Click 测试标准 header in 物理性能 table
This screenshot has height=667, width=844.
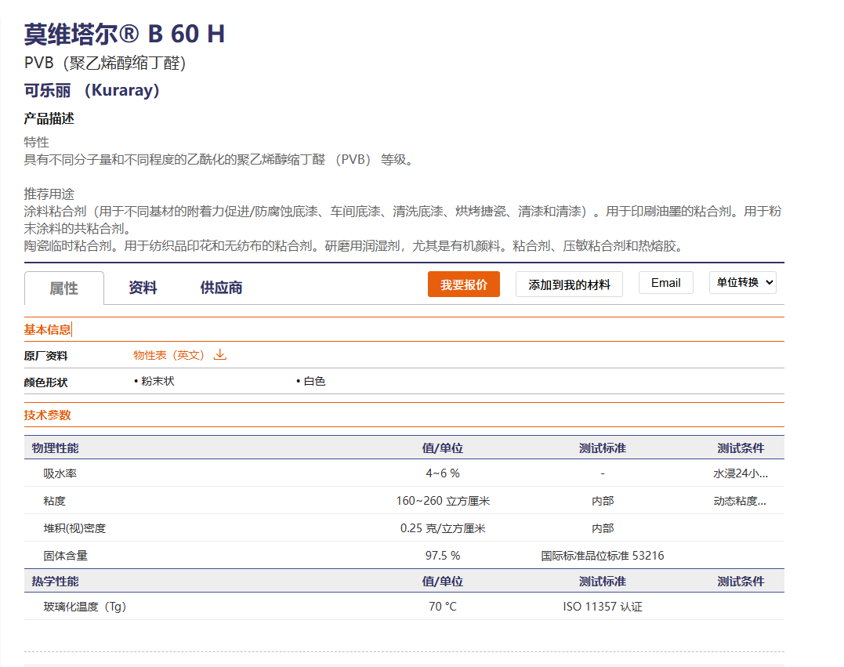click(603, 448)
